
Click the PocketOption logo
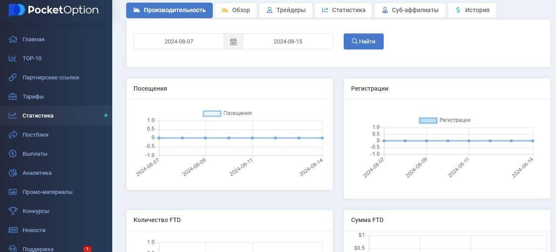[53, 10]
